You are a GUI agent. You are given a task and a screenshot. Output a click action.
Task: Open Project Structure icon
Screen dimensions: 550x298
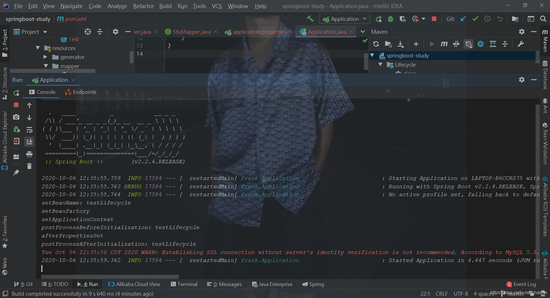coord(515,19)
